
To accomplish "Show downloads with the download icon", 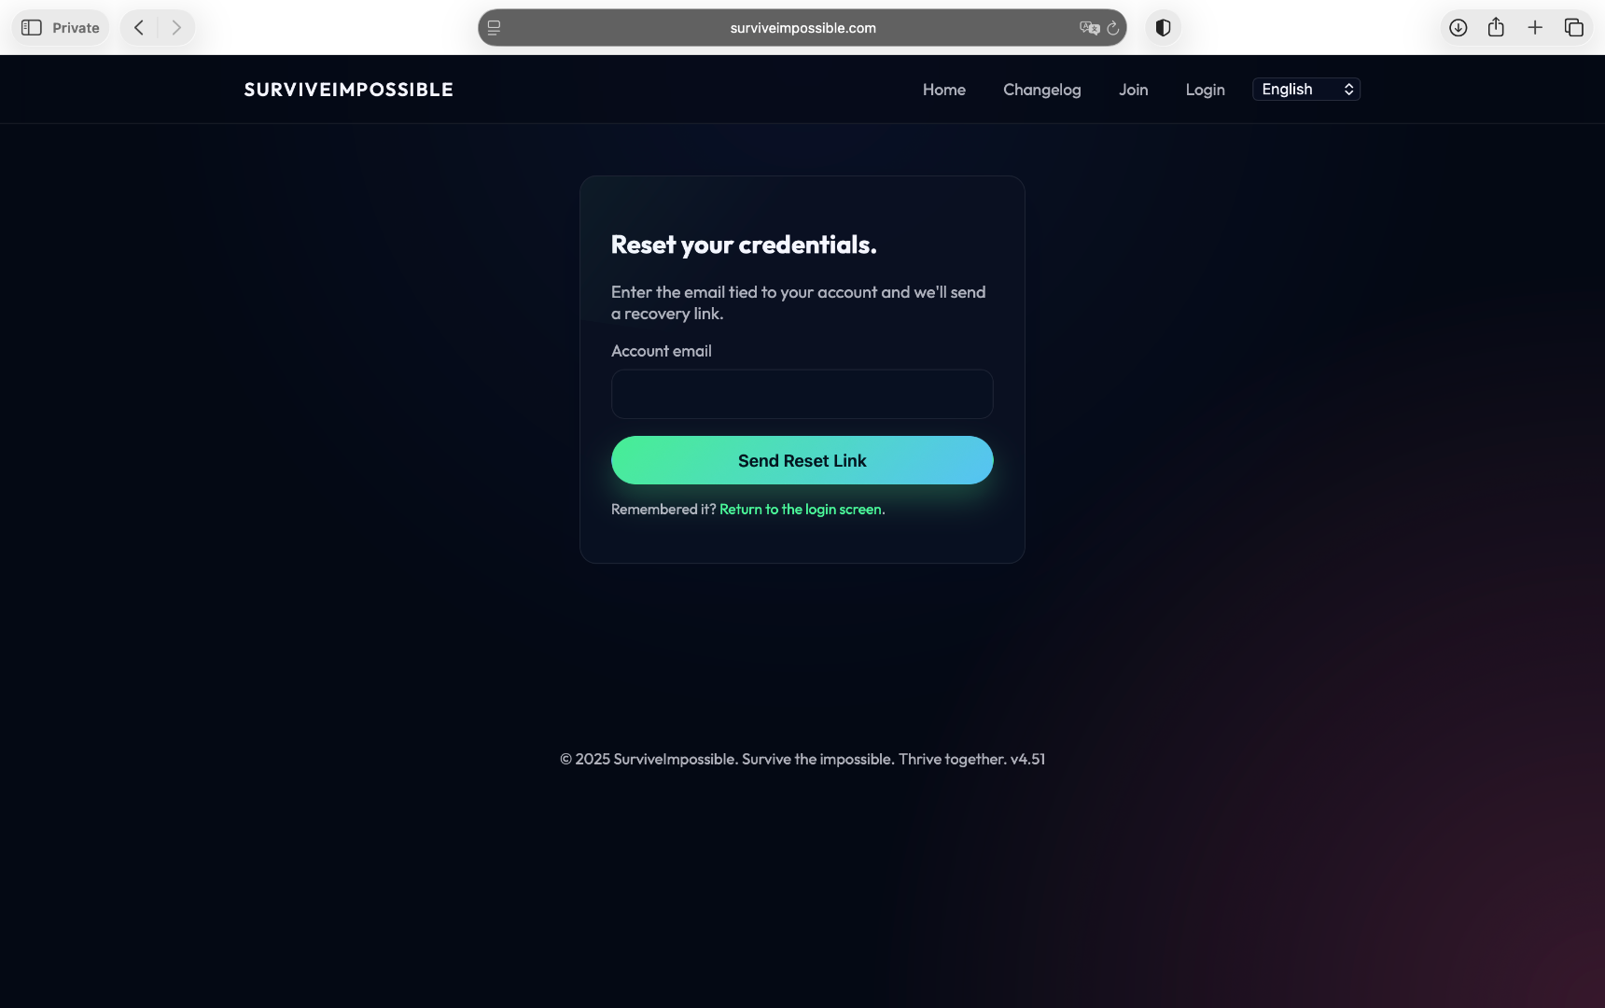I will point(1458,28).
